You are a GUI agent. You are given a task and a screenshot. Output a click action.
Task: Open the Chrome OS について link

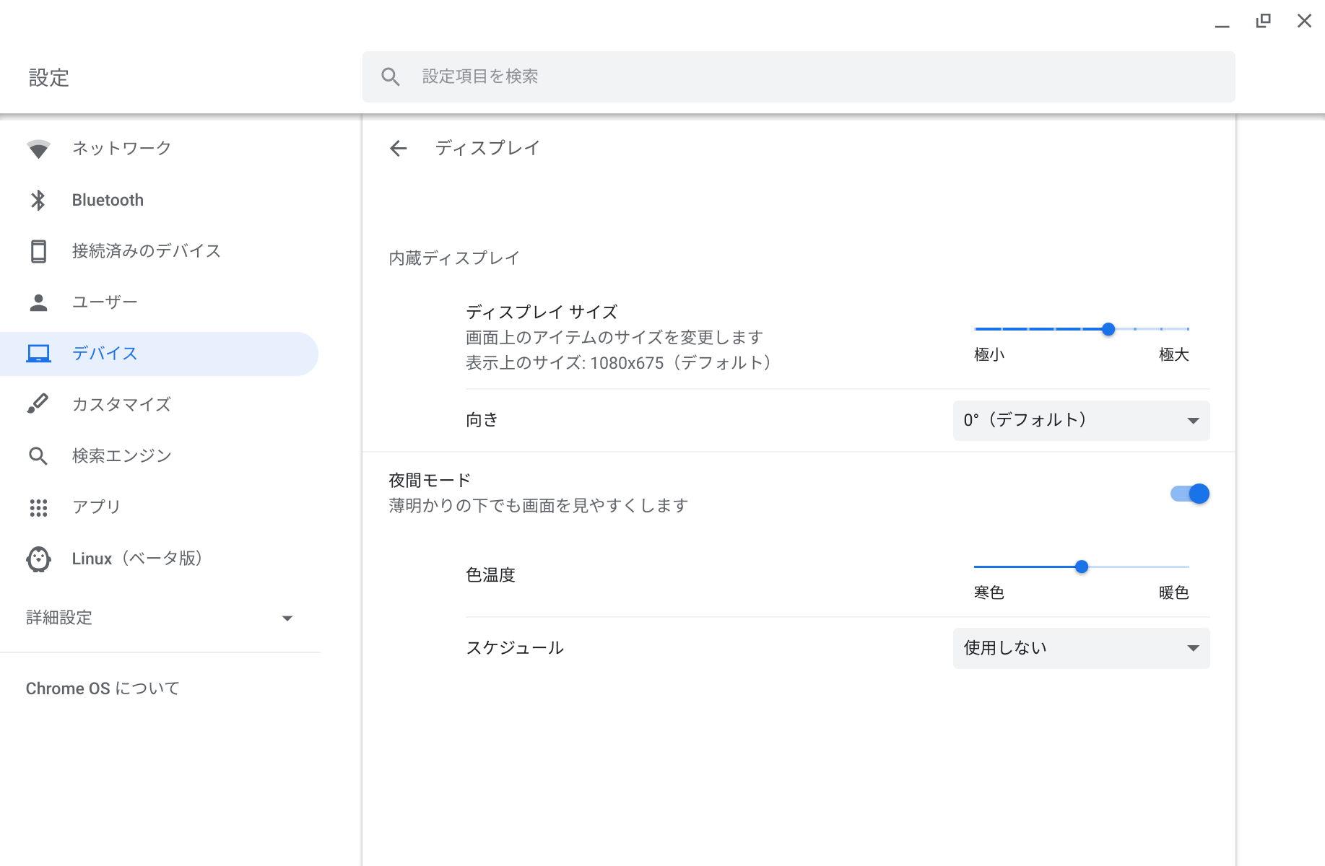click(103, 688)
